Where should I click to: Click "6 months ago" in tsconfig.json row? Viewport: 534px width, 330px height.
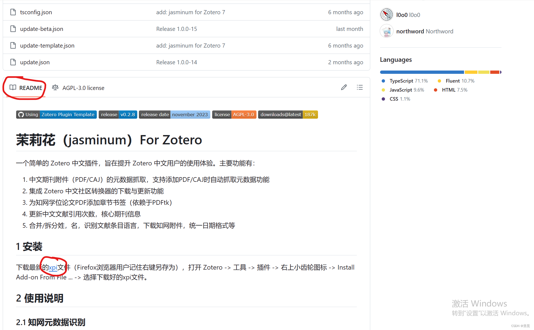[x=346, y=12]
